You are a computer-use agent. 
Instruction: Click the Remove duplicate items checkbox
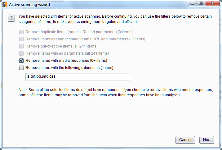(x=21, y=32)
